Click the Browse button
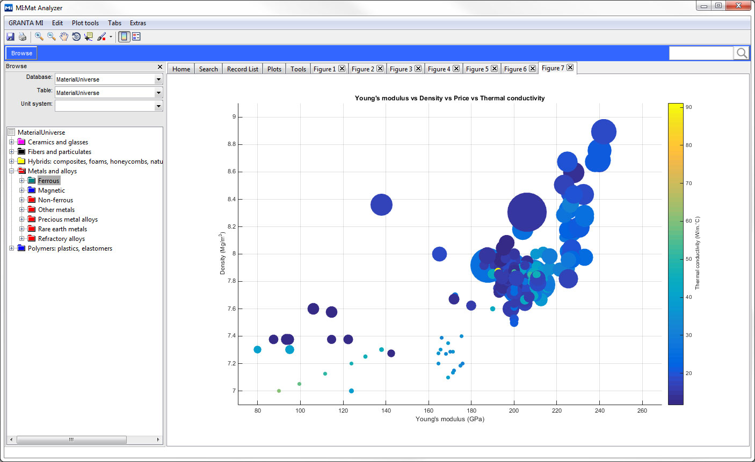This screenshot has width=755, height=462. click(20, 53)
